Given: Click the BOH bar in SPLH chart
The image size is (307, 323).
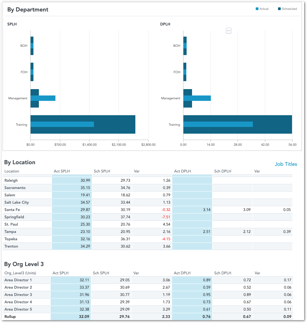Looking at the screenshot, I should pyautogui.click(x=32, y=46).
